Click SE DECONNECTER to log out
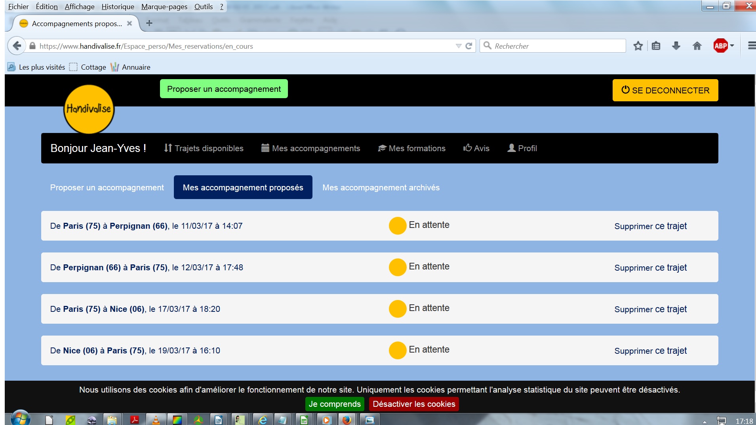The width and height of the screenshot is (756, 425). [x=665, y=90]
